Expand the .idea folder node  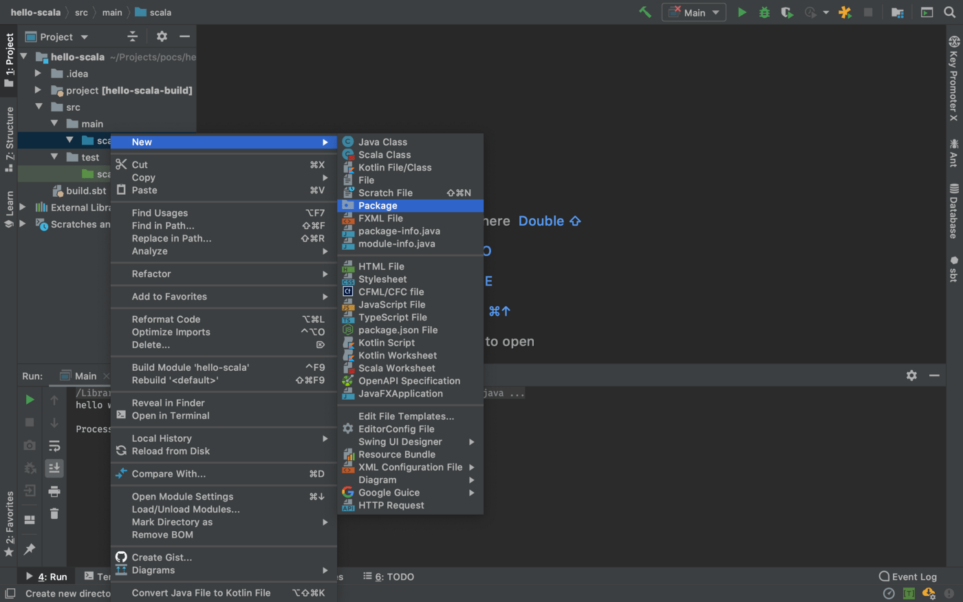pyautogui.click(x=38, y=74)
